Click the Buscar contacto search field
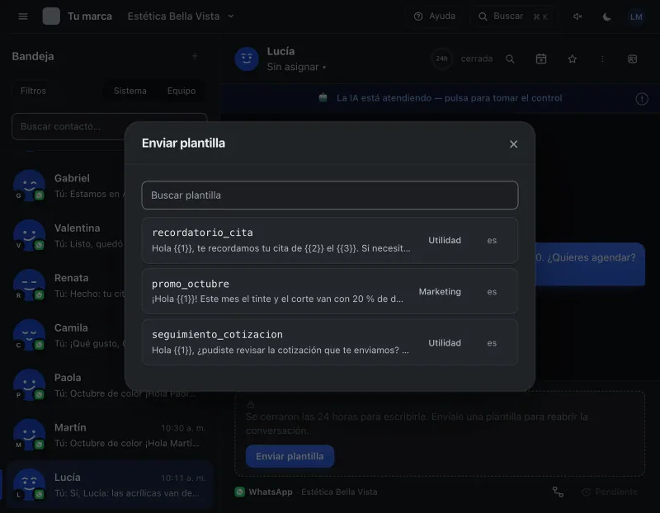660x513 pixels. pyautogui.click(x=110, y=126)
